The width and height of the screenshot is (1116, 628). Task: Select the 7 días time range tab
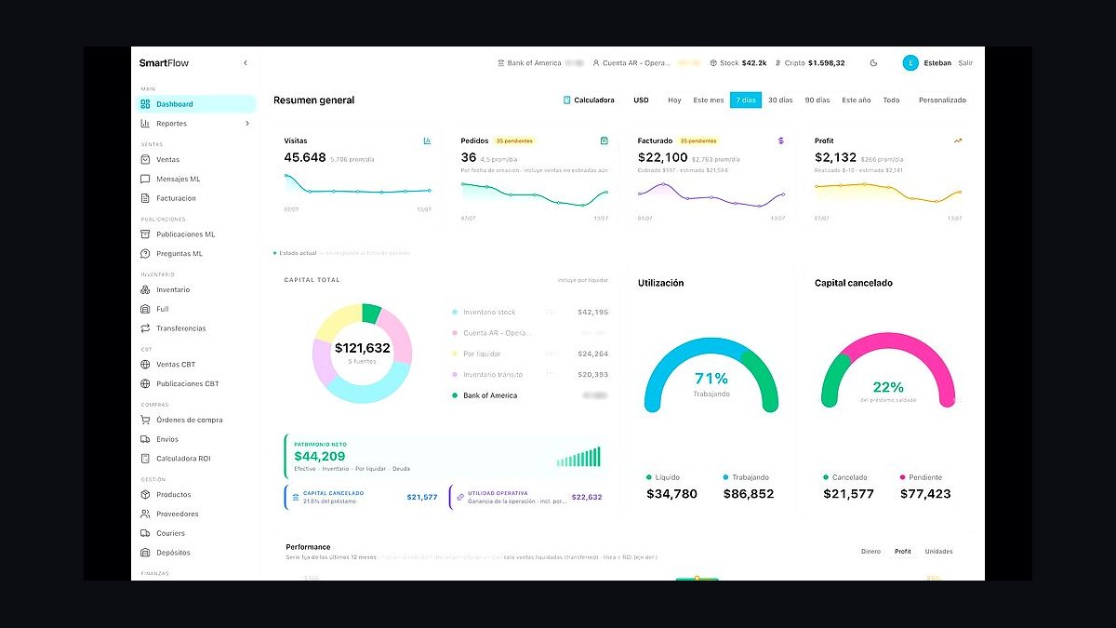[746, 100]
